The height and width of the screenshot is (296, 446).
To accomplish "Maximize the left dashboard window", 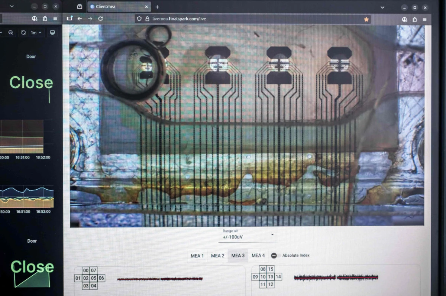I will [x=45, y=7].
